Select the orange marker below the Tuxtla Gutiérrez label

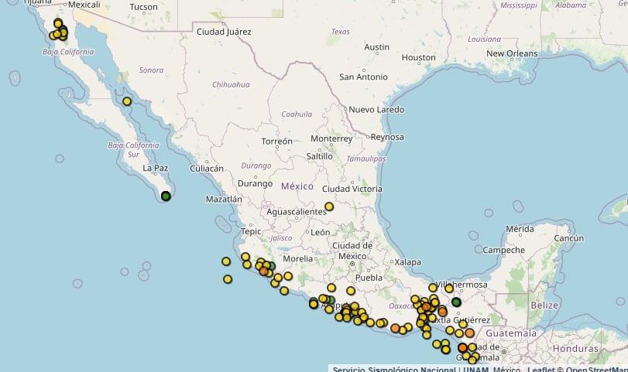coord(469,333)
